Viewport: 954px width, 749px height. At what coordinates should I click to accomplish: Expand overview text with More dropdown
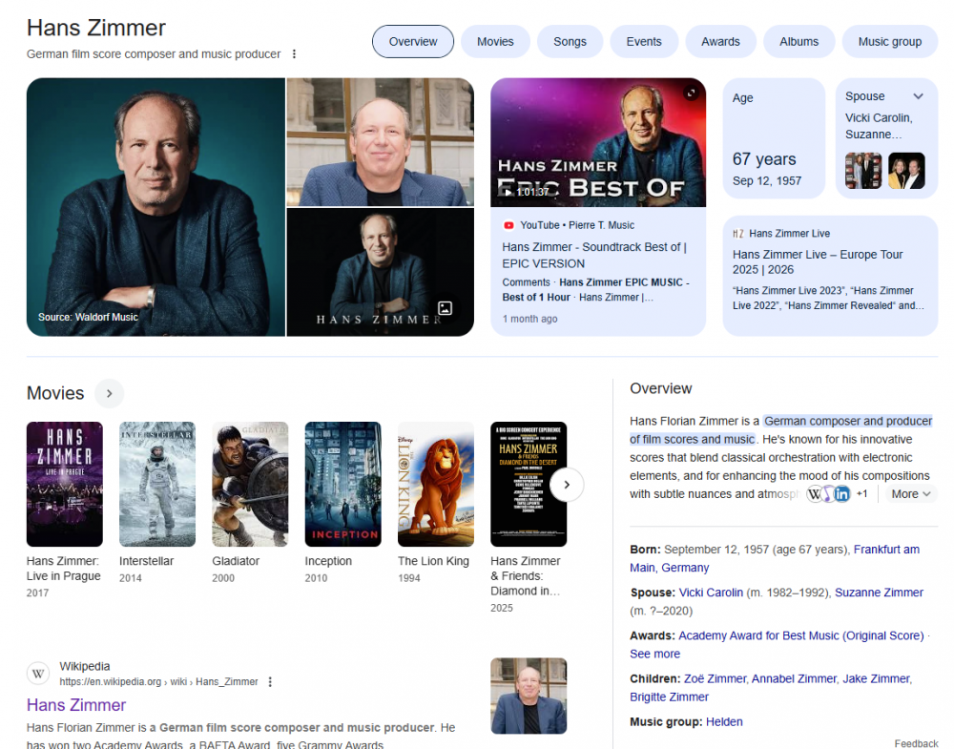[911, 494]
